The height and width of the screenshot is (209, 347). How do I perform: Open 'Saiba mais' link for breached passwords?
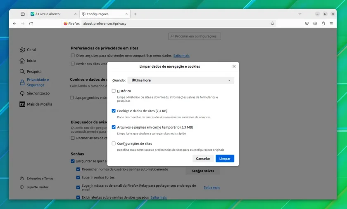pyautogui.click(x=159, y=197)
